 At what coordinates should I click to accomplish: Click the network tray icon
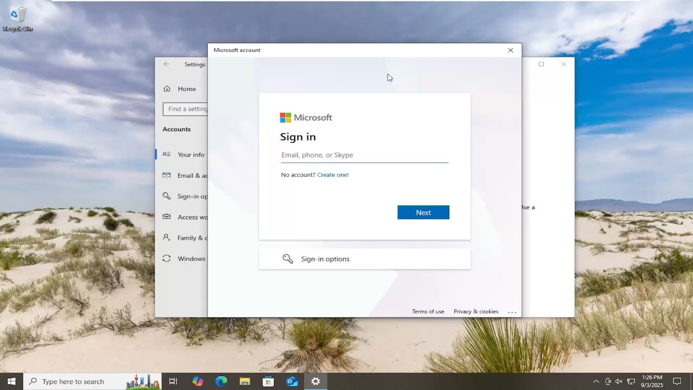pos(631,381)
